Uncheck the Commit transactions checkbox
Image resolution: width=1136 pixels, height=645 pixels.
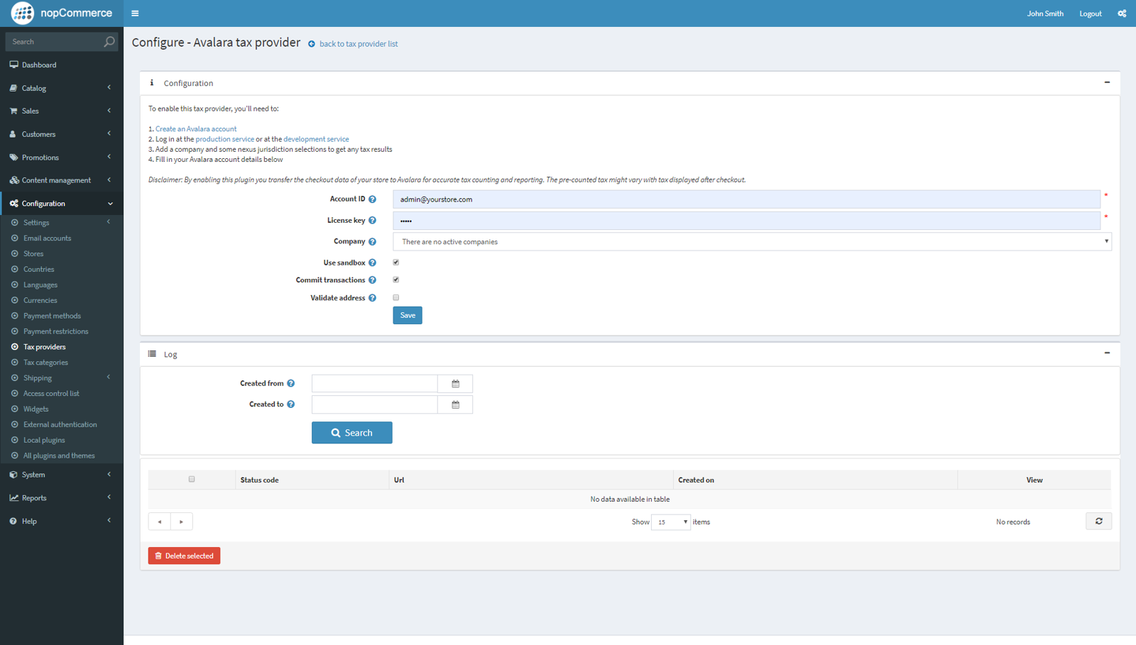396,280
